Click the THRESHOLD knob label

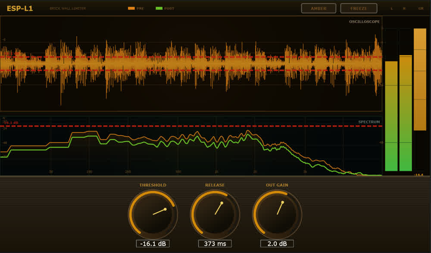point(153,185)
